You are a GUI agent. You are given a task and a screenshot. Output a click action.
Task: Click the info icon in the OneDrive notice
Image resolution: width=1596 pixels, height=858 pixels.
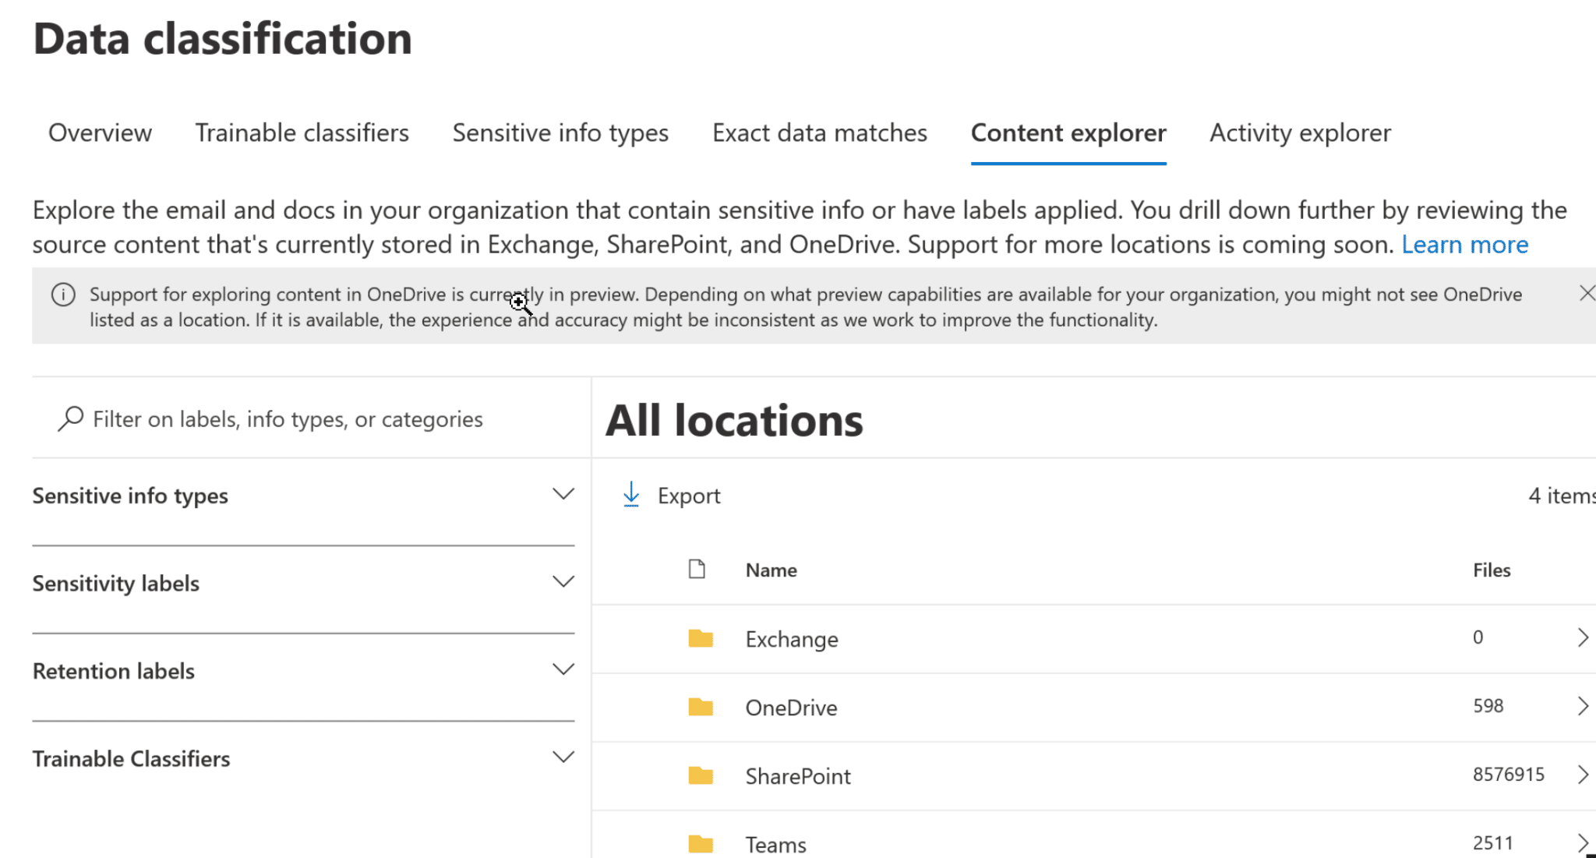64,295
